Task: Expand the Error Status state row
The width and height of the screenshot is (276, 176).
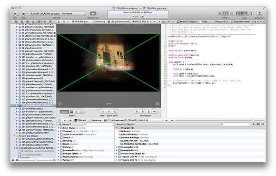Action: 59,128
